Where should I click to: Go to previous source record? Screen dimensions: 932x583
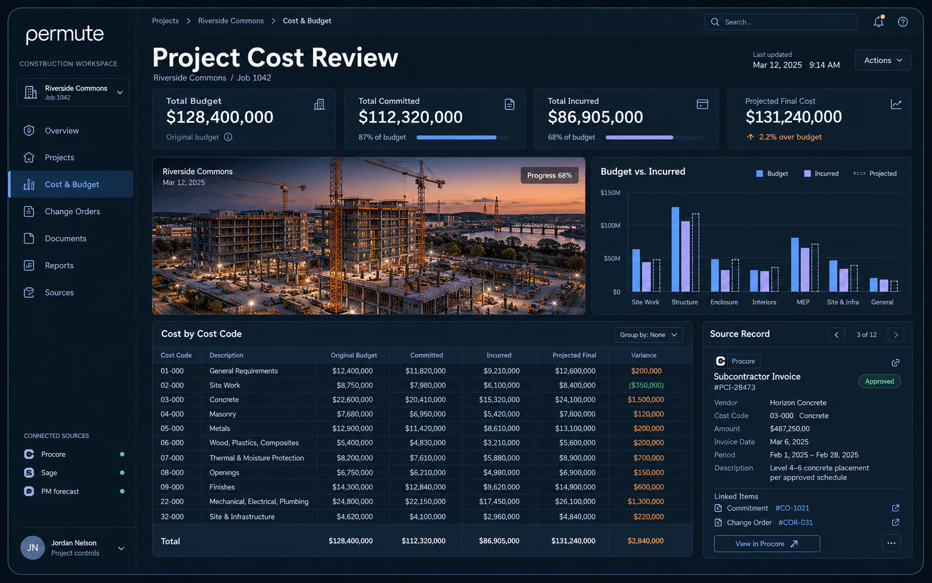pos(837,334)
